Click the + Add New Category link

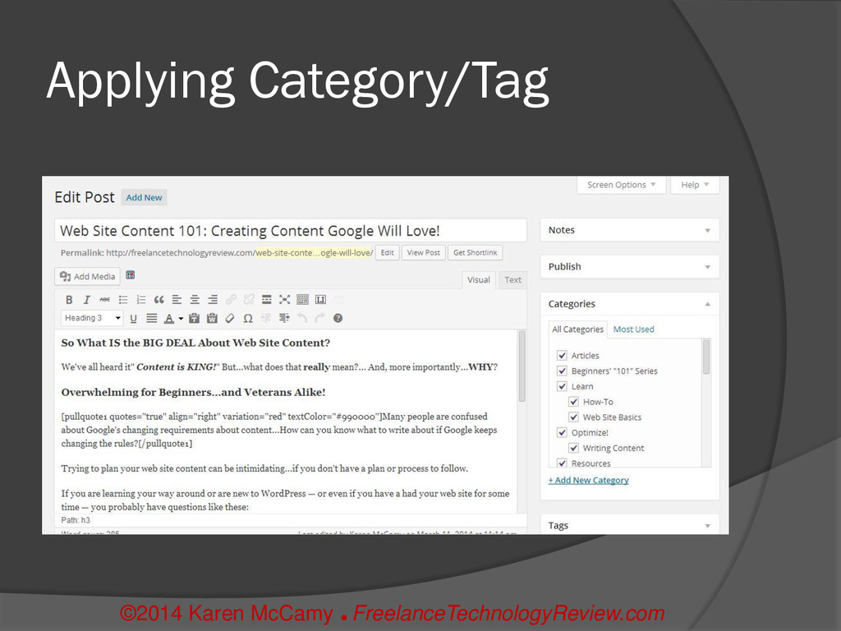pyautogui.click(x=588, y=480)
